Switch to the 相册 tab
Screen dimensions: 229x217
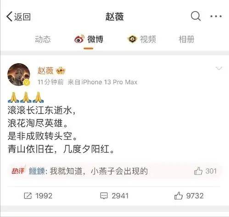point(187,39)
